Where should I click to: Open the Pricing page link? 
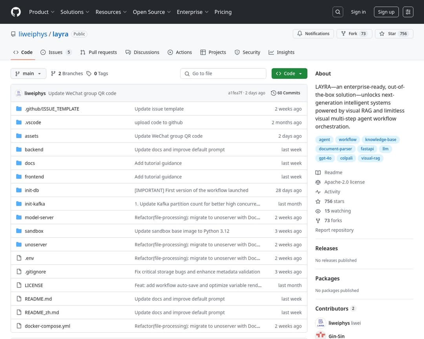223,12
